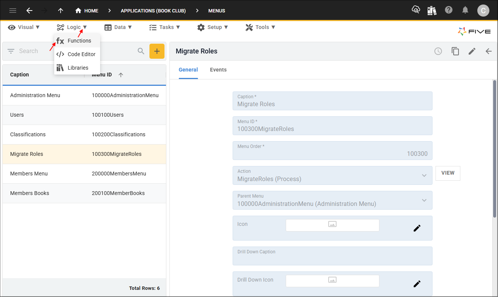Sort by the Menu ID arrow

121,75
